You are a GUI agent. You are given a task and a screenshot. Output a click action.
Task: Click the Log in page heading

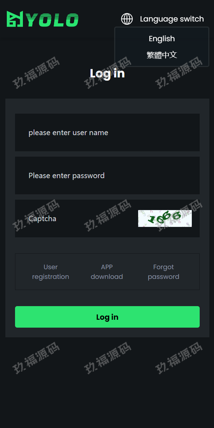[107, 73]
